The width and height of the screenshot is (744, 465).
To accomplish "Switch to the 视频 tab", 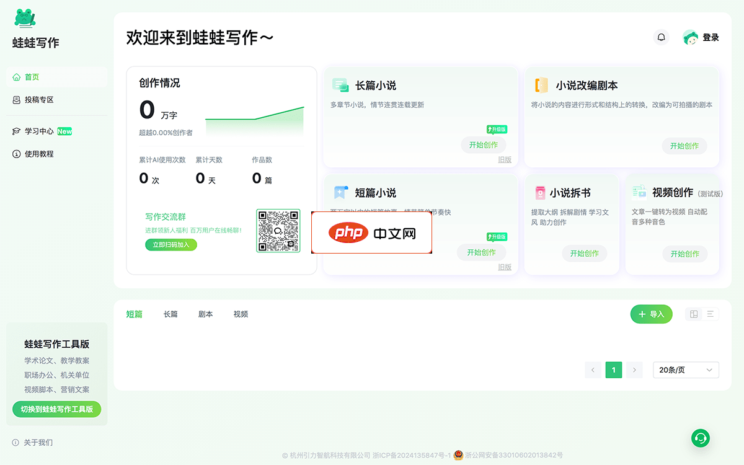I will point(241,314).
